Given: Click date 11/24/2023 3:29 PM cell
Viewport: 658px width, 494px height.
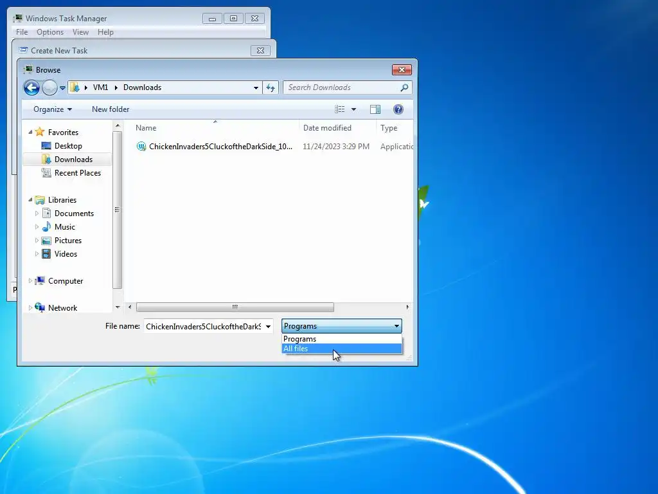Looking at the screenshot, I should tap(336, 146).
